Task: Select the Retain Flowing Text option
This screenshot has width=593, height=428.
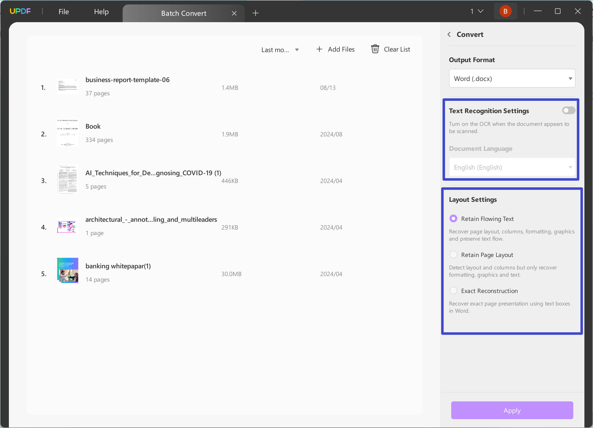Action: coord(453,218)
